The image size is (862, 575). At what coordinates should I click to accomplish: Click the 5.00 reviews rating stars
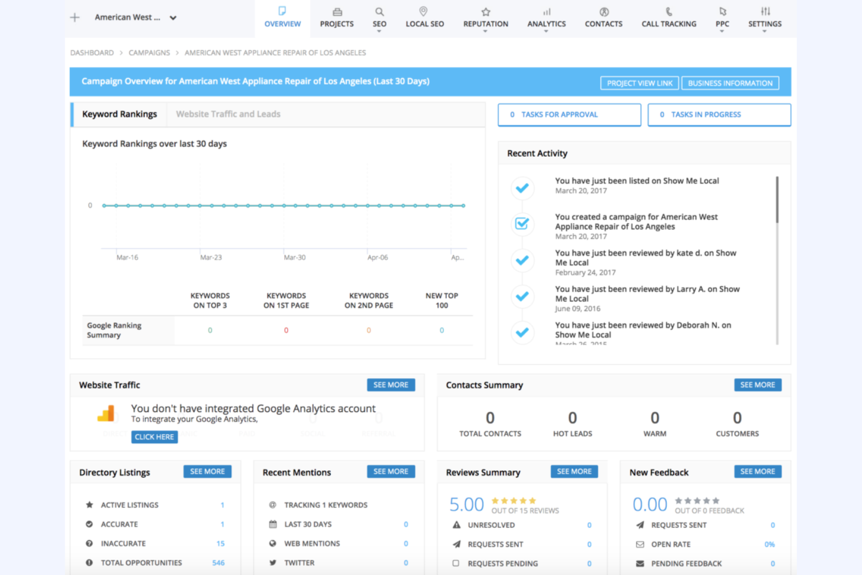(x=513, y=500)
